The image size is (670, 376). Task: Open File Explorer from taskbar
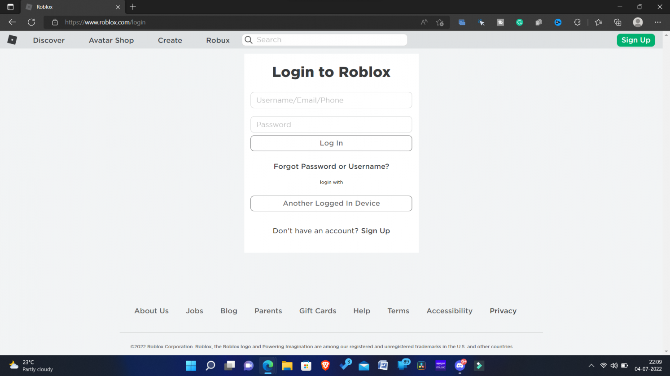click(x=287, y=366)
